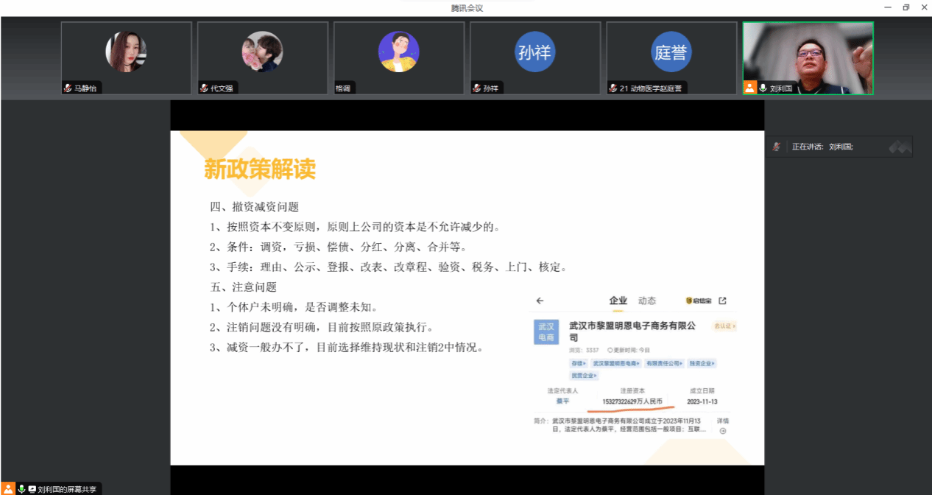Click the back arrow in company profile
The width and height of the screenshot is (932, 495).
click(x=540, y=301)
